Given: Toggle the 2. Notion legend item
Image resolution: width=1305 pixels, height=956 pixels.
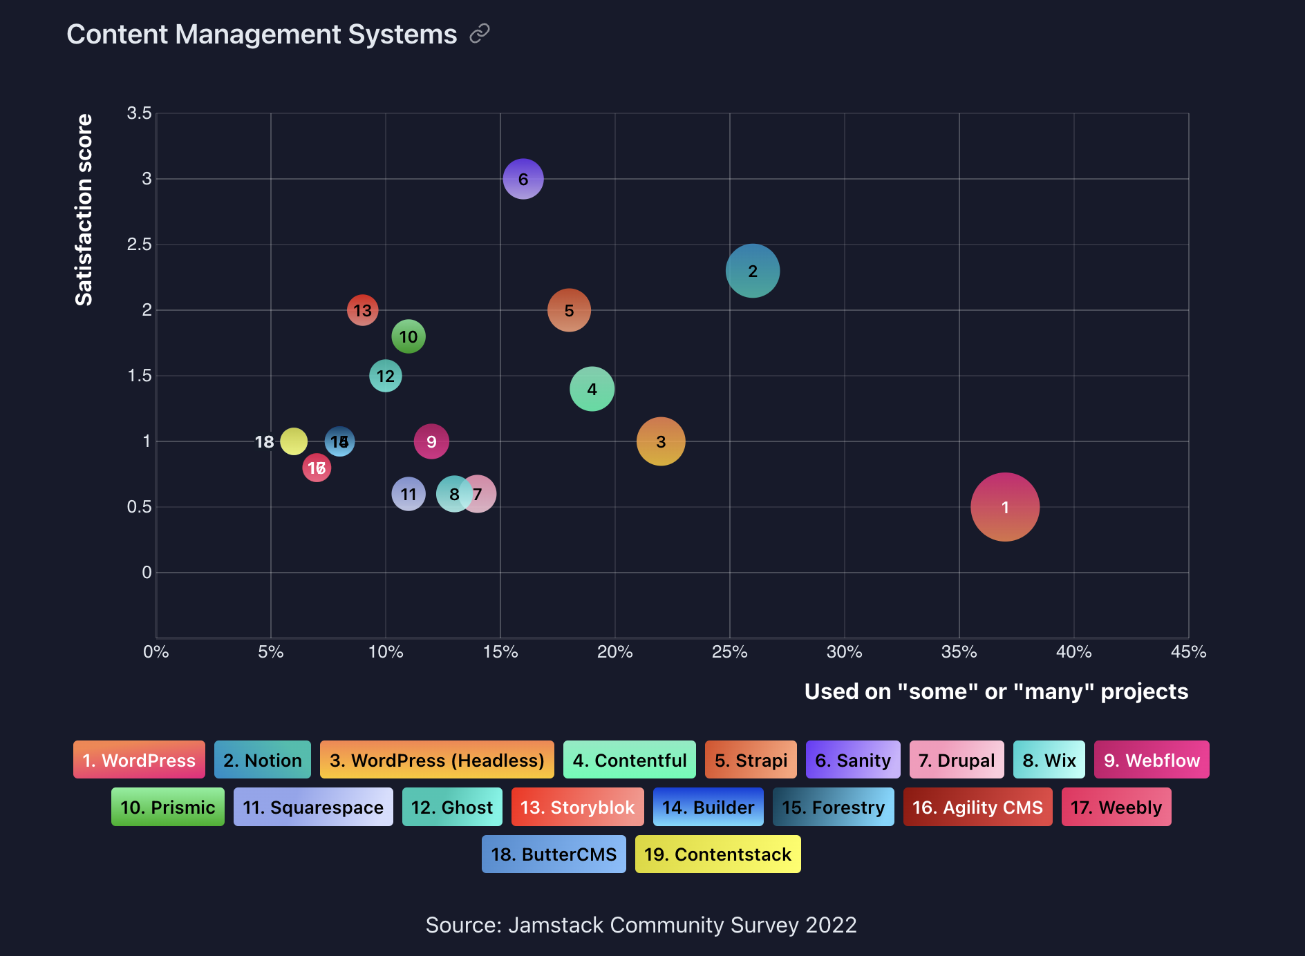Looking at the screenshot, I should 263,760.
